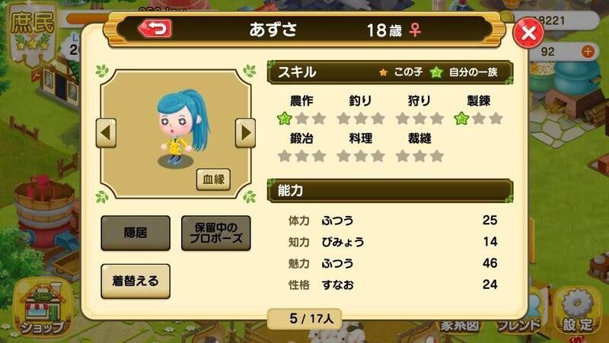Click the red back arrow icon
This screenshot has height=343, width=609.
[x=155, y=29]
